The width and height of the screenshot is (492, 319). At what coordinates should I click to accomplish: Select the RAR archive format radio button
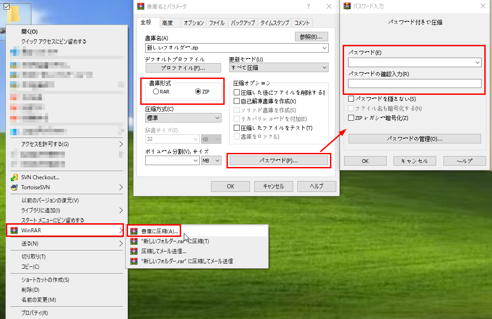[156, 92]
